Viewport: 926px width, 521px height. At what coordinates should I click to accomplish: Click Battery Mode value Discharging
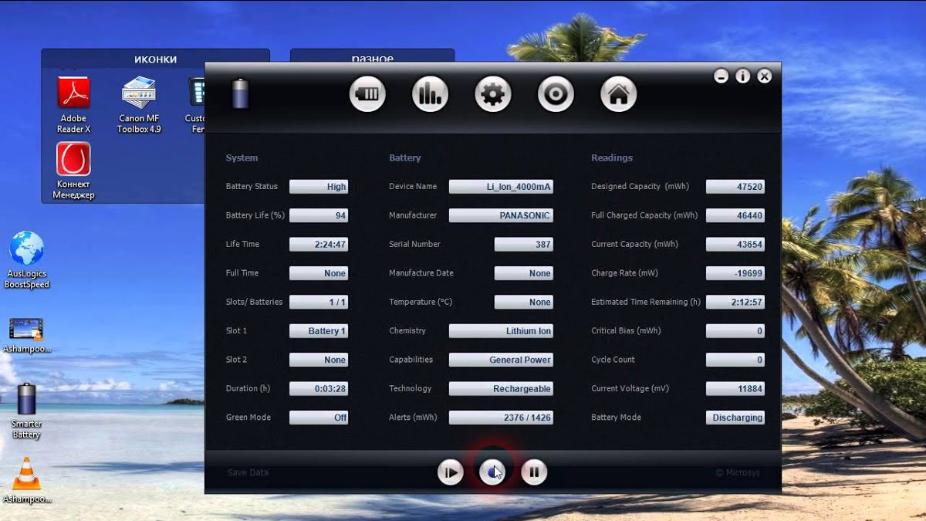(x=735, y=418)
